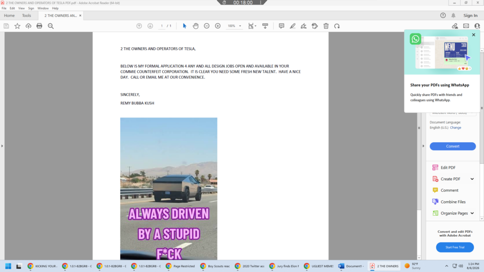Open the Organize Pages tool
The width and height of the screenshot is (484, 272).
tap(454, 213)
